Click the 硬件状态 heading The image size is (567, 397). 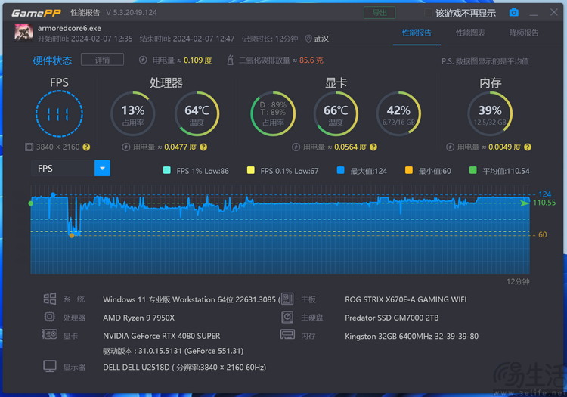[x=52, y=60]
